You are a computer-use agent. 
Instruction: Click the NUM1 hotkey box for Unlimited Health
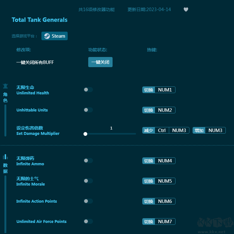click(165, 90)
